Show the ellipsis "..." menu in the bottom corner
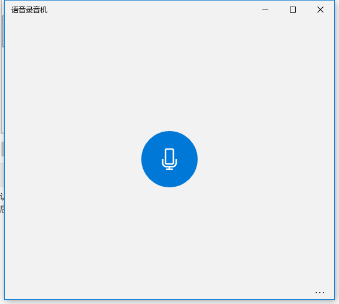This screenshot has width=339, height=304. click(320, 293)
